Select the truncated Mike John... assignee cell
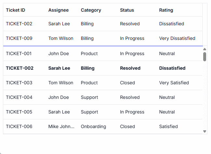Viewport: 211px width, 154px height. (61, 126)
